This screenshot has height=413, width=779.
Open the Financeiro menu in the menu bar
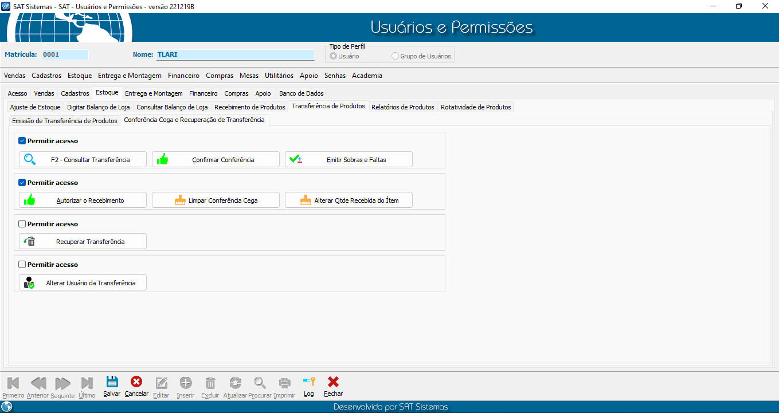click(183, 76)
